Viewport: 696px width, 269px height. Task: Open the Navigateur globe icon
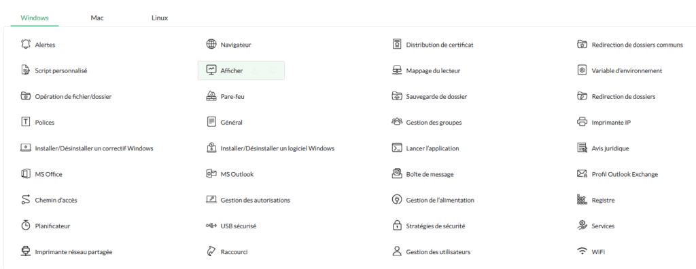[211, 44]
